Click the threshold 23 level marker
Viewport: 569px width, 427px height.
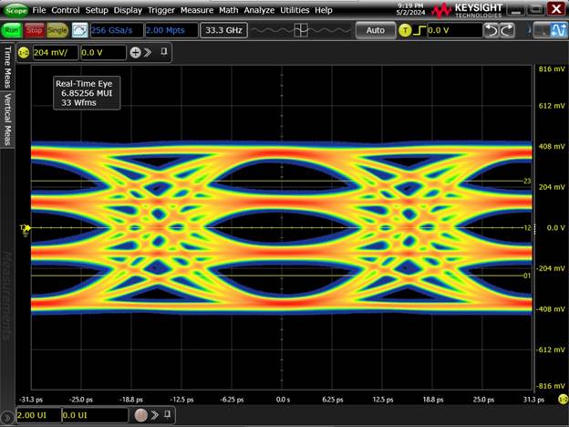(527, 181)
